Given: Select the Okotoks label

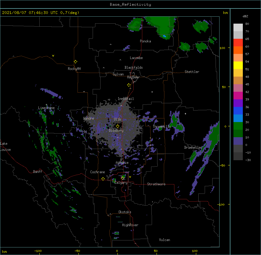Looking at the screenshot, I should 125,212.
